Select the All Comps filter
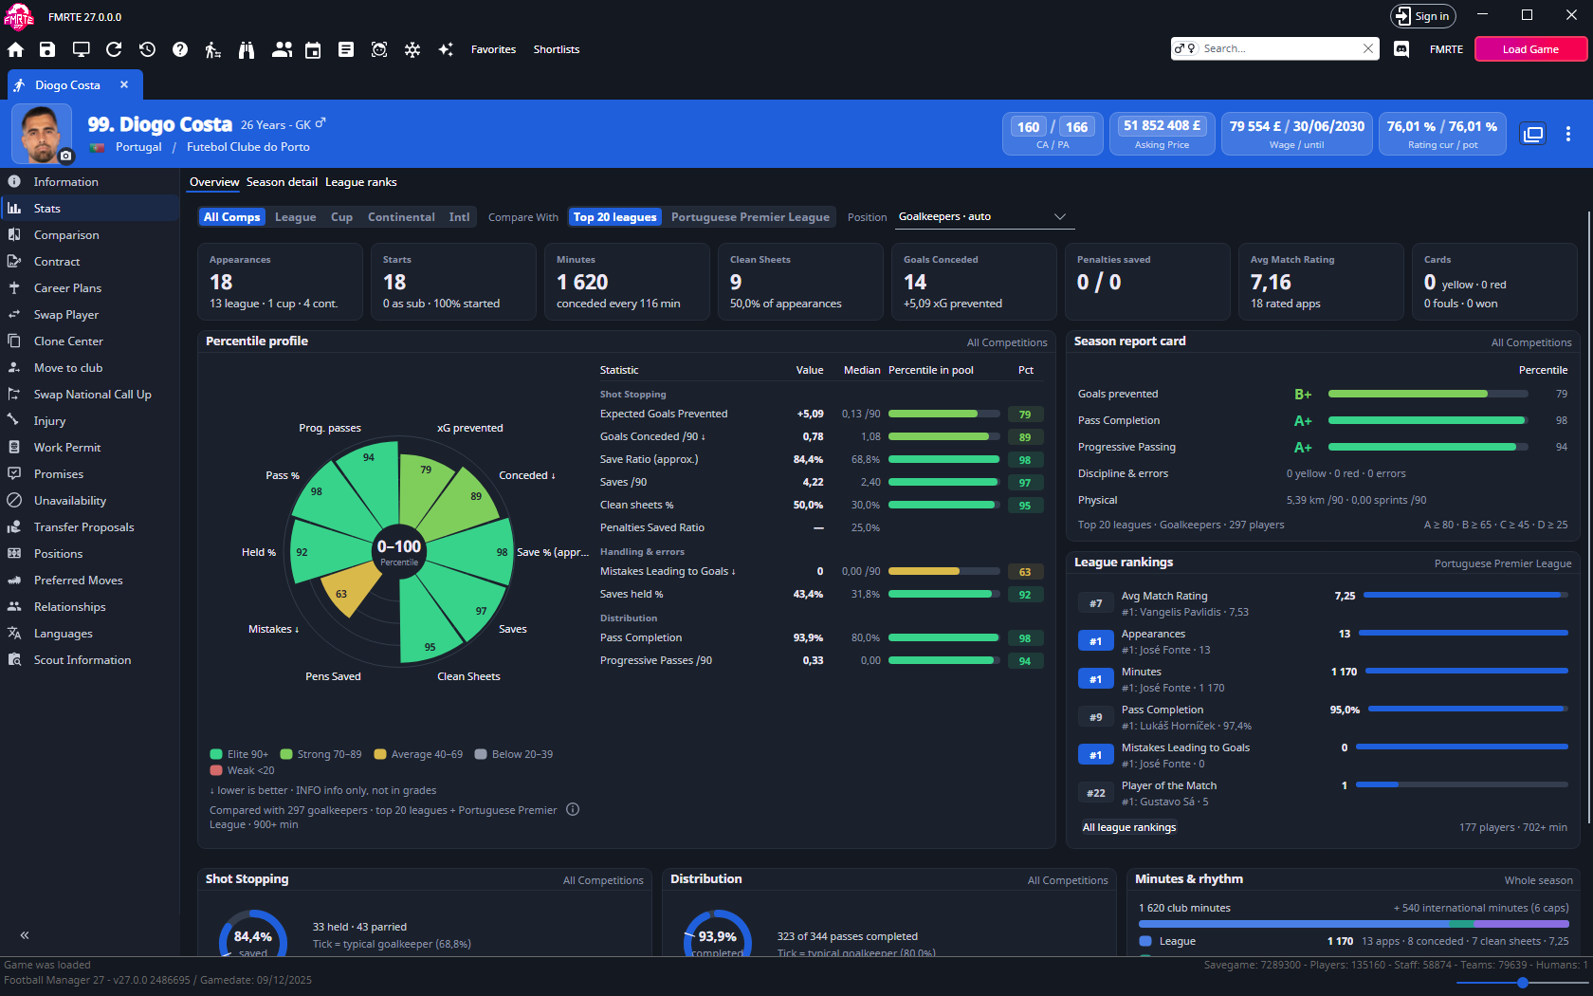 [x=231, y=217]
